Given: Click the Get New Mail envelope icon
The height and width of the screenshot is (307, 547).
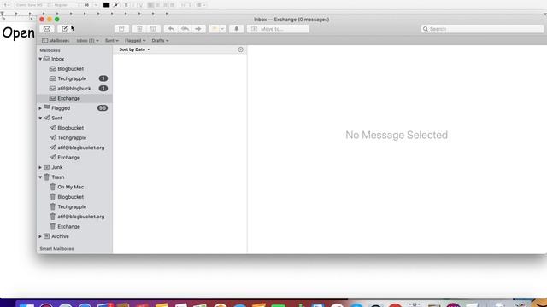Looking at the screenshot, I should point(47,29).
